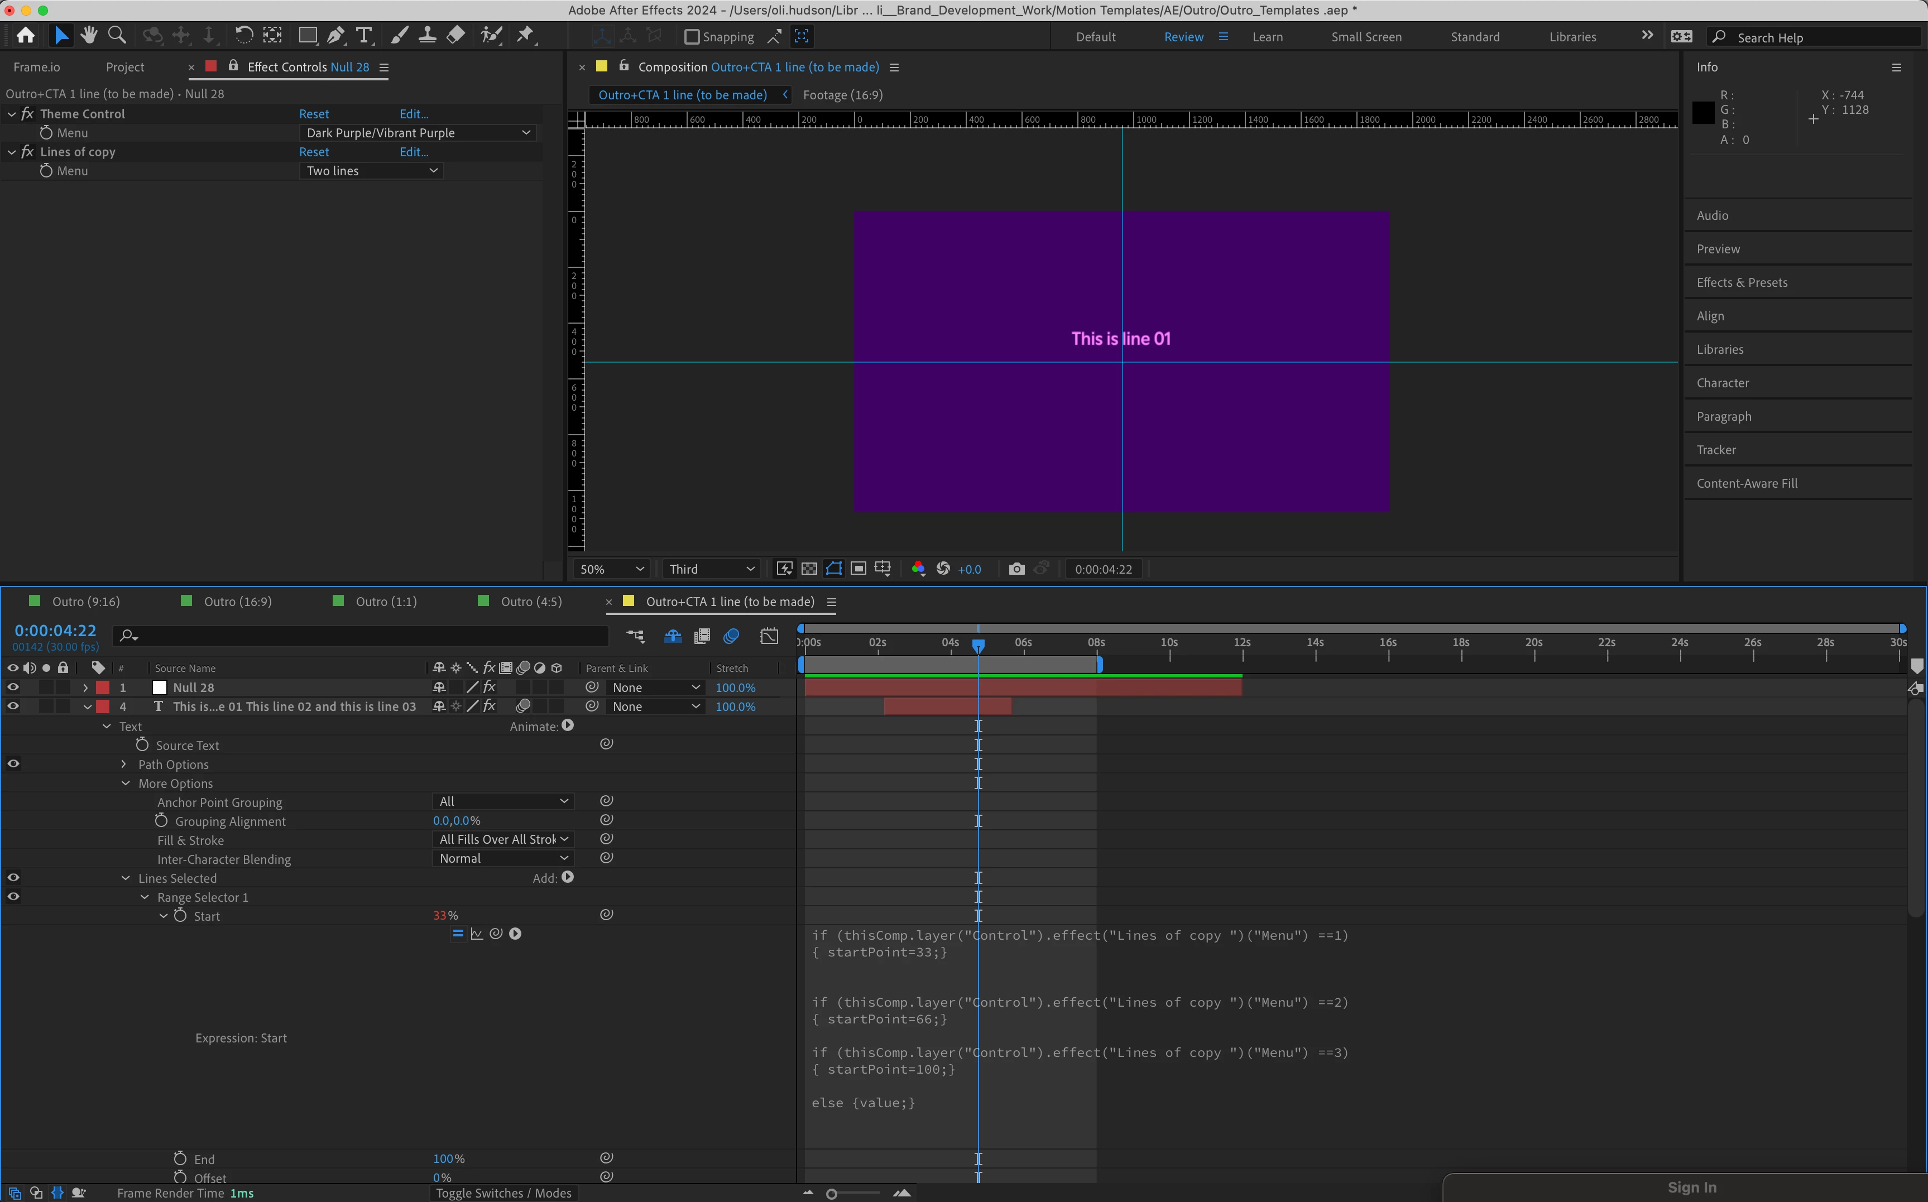Switch to the Learn workspace
Image resolution: width=1928 pixels, height=1202 pixels.
1267,37
